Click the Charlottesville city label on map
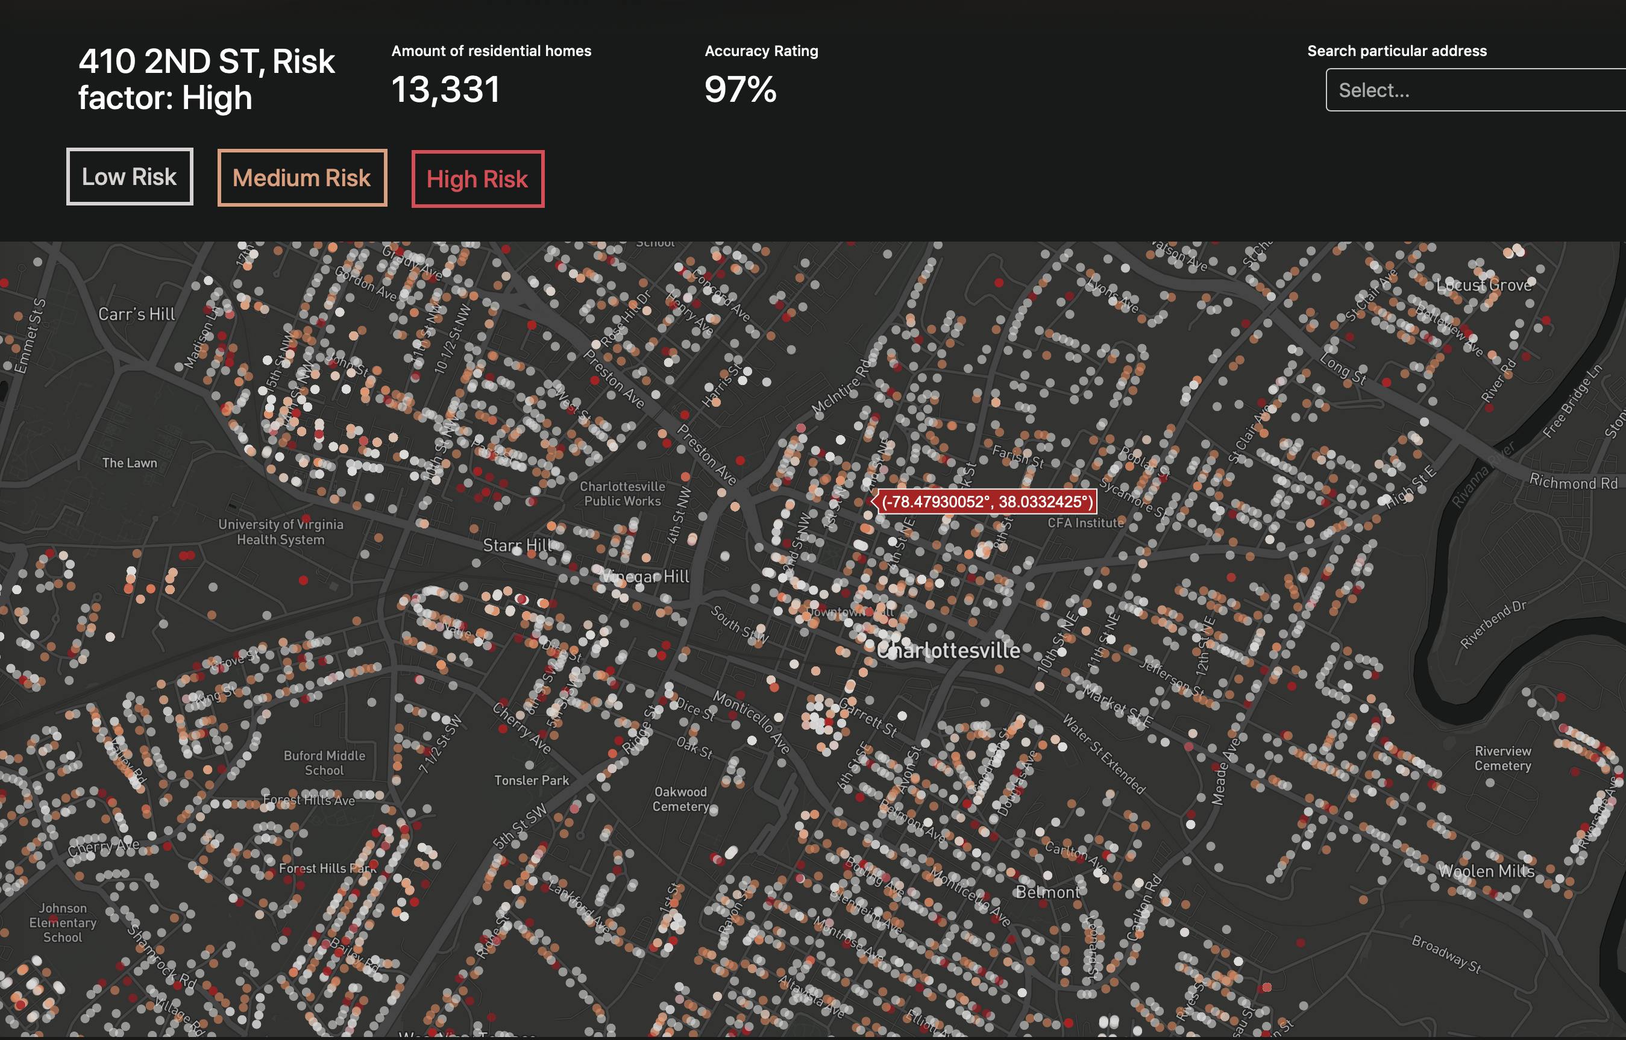The image size is (1626, 1040). click(x=948, y=650)
